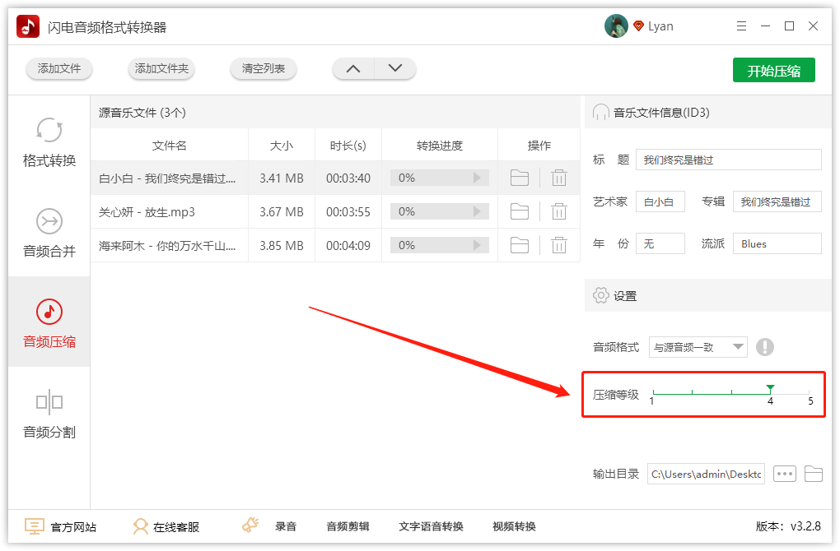Play 白小白 track via progress bar arrow

click(x=477, y=178)
